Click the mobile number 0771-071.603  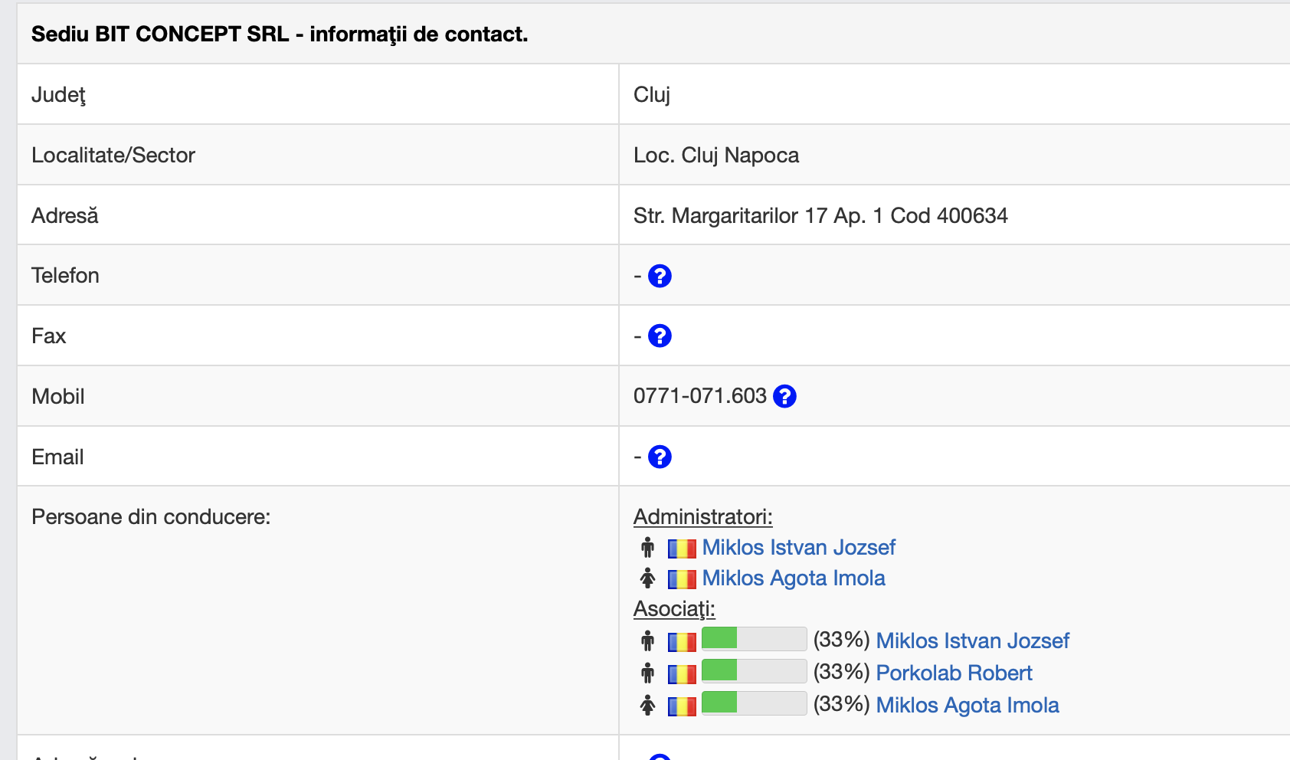[699, 396]
